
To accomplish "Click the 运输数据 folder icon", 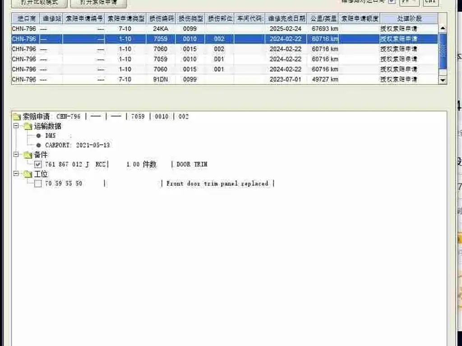I will point(28,127).
